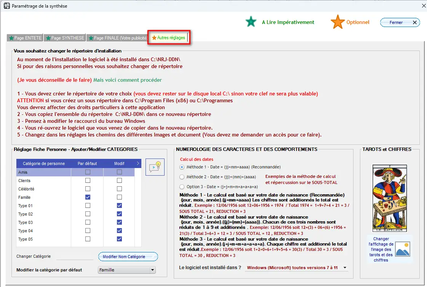Select Méthode 2 date calculation radio button
This screenshot has height=287, width=427.
point(182,177)
